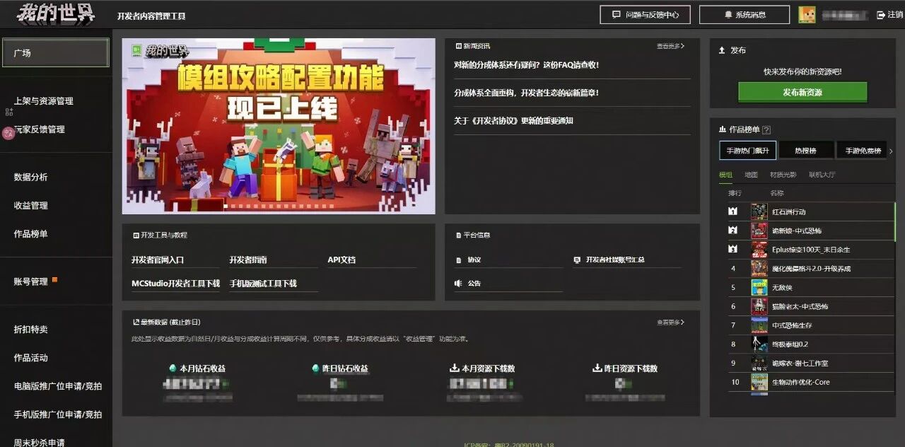Open the help "?" icon next to 作品榜单

[x=767, y=129]
